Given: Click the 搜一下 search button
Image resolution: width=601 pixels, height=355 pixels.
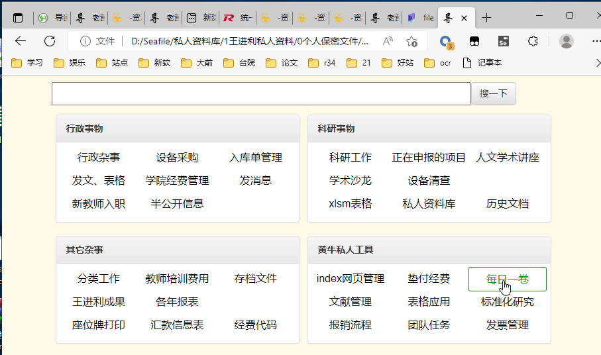Looking at the screenshot, I should (x=493, y=93).
